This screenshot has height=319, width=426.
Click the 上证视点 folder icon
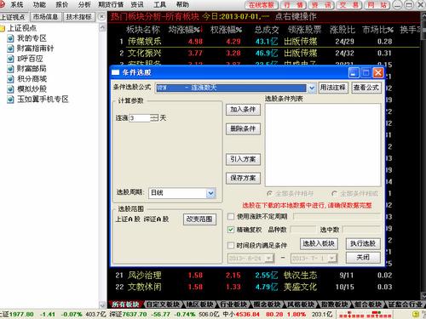coord(3,28)
